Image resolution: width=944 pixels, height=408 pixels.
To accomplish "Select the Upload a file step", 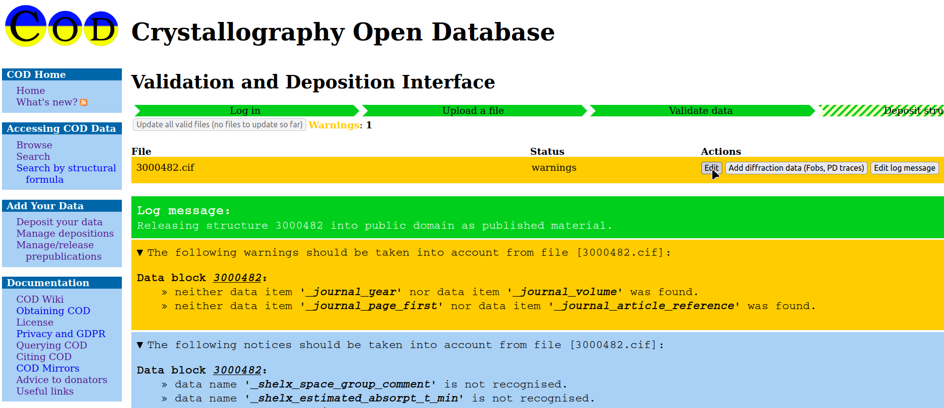I will coord(473,110).
